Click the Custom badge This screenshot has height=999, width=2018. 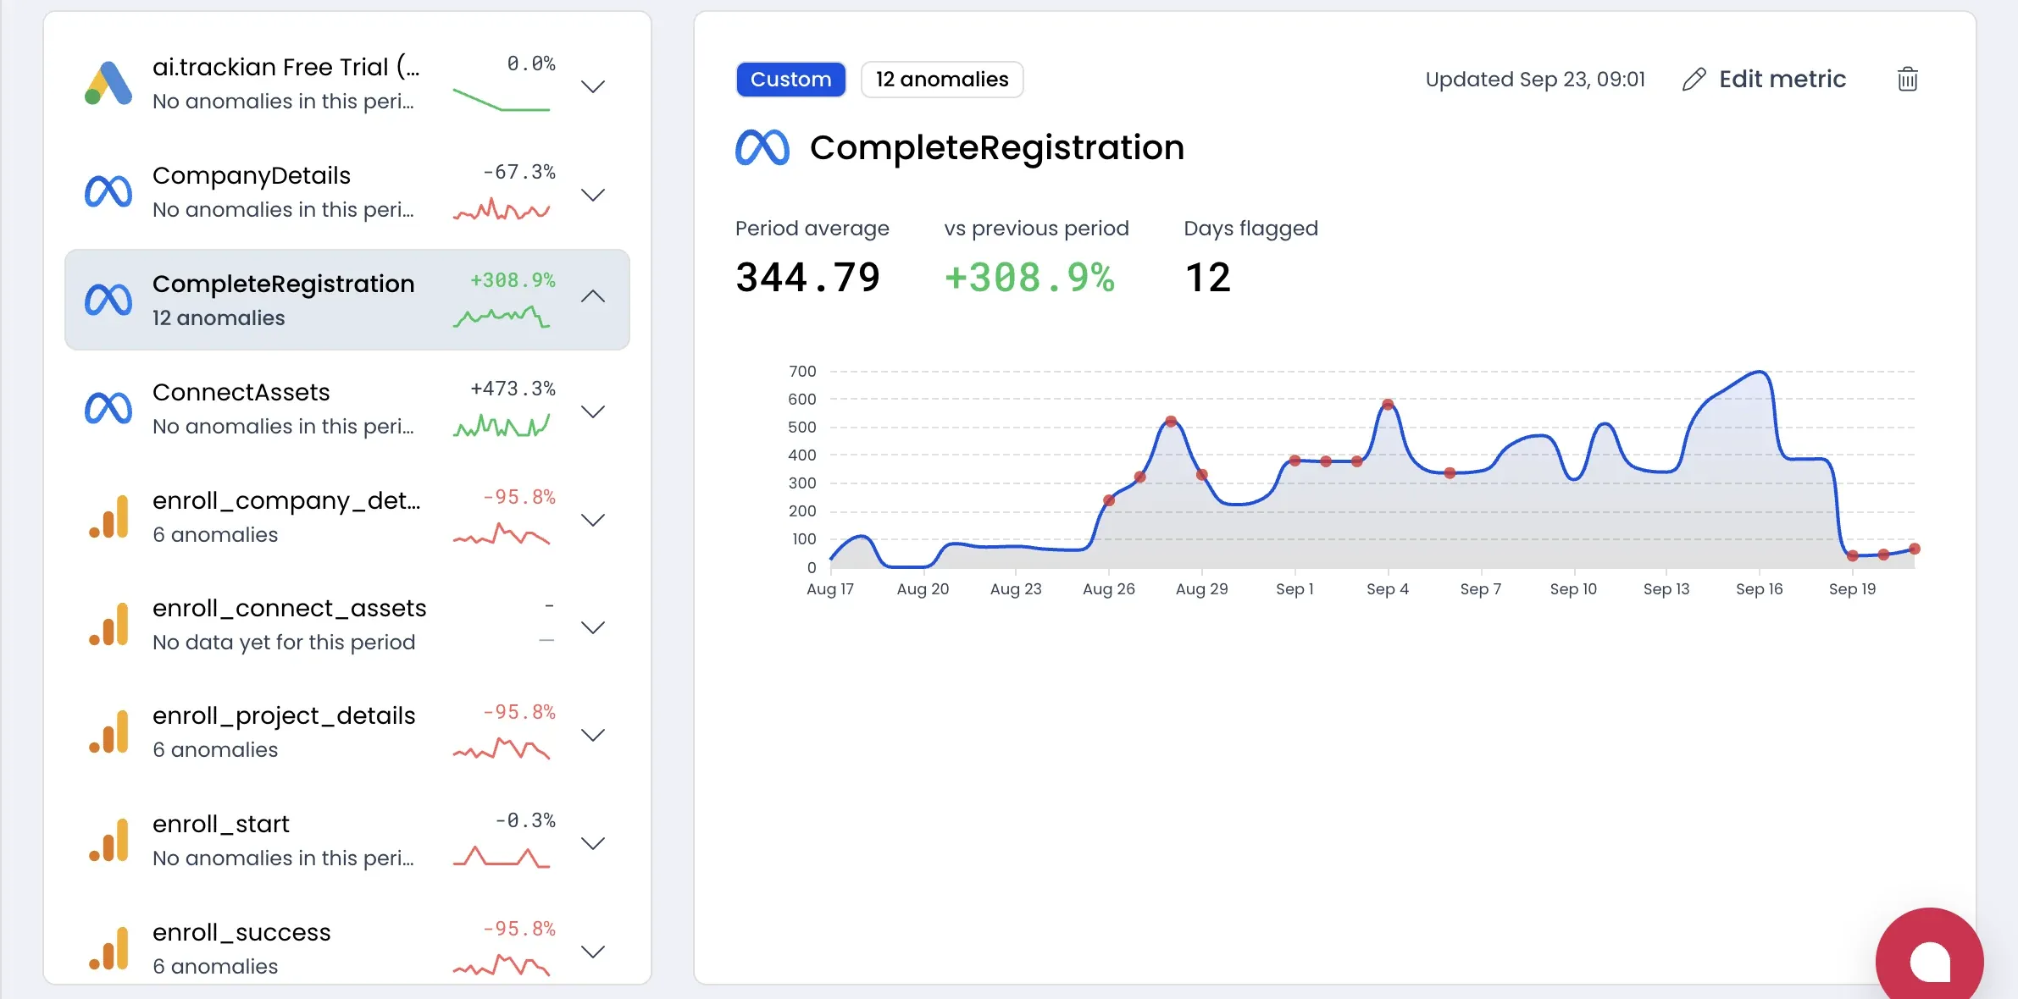(790, 80)
